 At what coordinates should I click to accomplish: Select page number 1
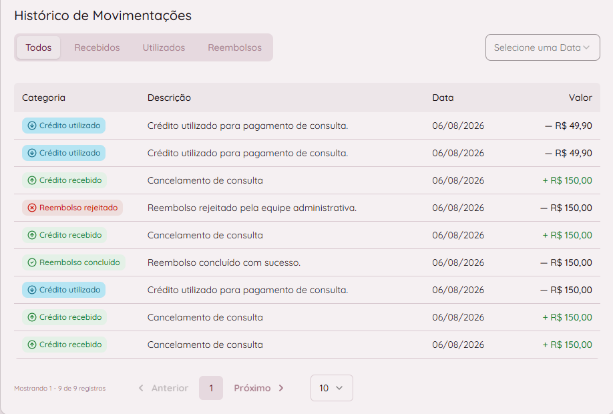point(211,388)
